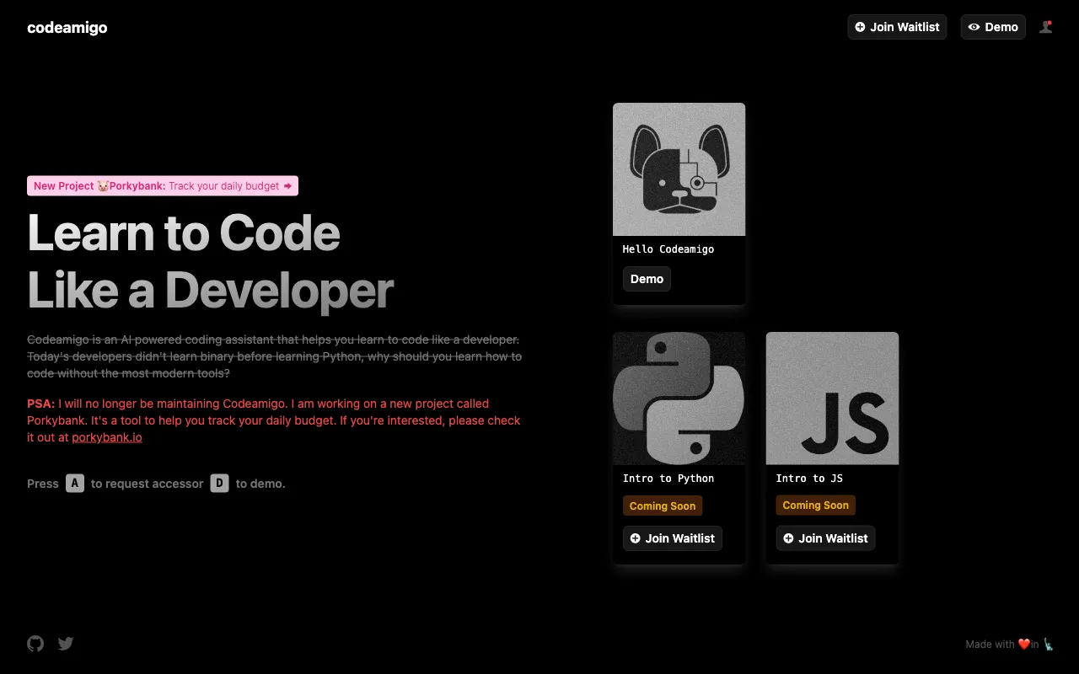1079x674 pixels.
Task: Click the statue emoji in footer
Action: pos(1048,645)
